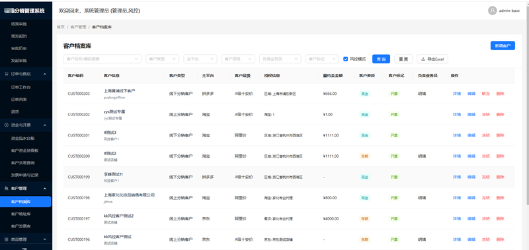Click 冻结 for CUST000196
The height and width of the screenshot is (250, 529).
click(486, 239)
